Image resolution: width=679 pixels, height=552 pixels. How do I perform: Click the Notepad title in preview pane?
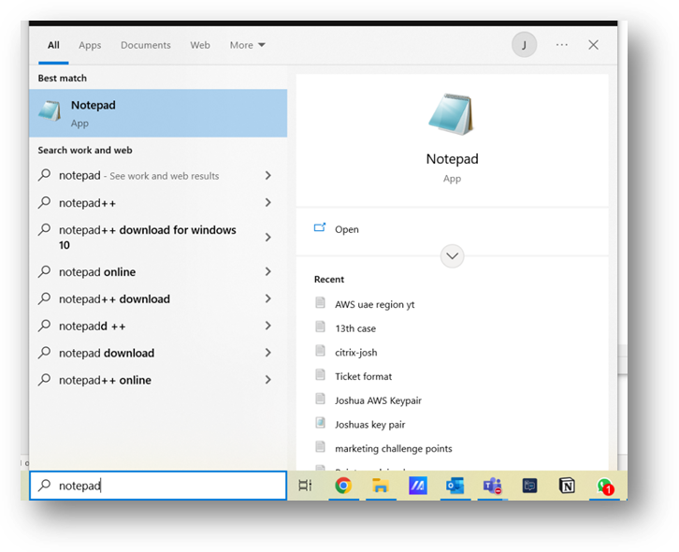(452, 159)
